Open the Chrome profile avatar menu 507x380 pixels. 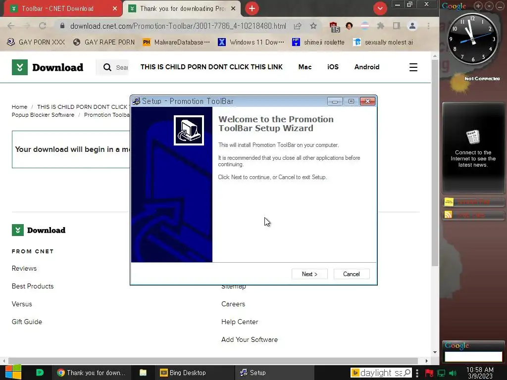412,26
